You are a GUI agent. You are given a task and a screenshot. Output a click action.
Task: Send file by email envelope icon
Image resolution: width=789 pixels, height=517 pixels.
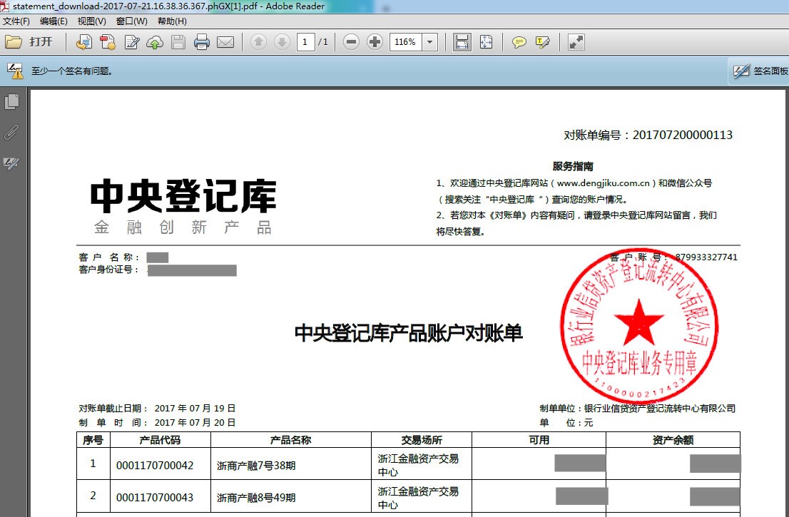click(225, 42)
